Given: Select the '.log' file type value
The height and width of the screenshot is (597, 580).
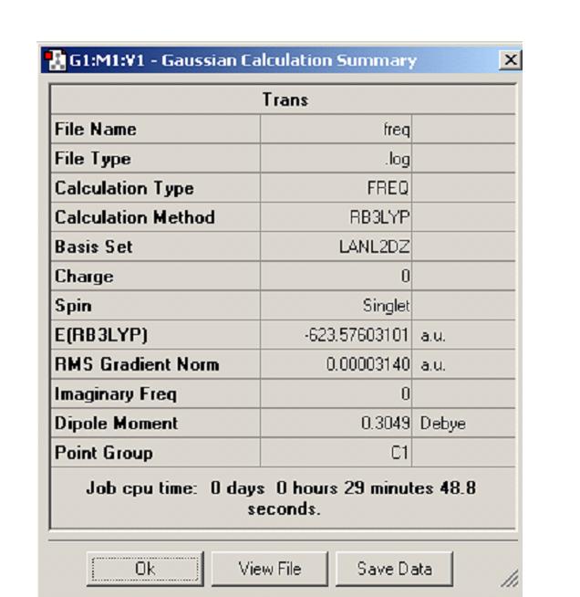Looking at the screenshot, I should pos(398,159).
